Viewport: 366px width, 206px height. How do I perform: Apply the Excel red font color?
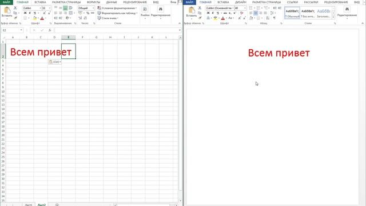(42, 18)
